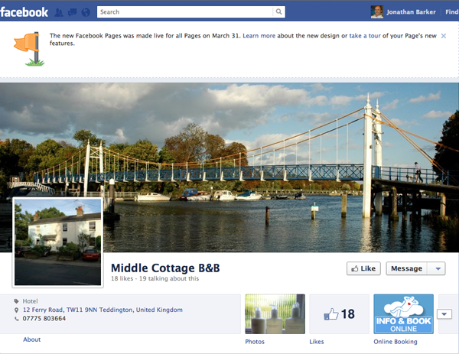
Task: Open Jonathan Barker's profile link
Action: pos(411,12)
